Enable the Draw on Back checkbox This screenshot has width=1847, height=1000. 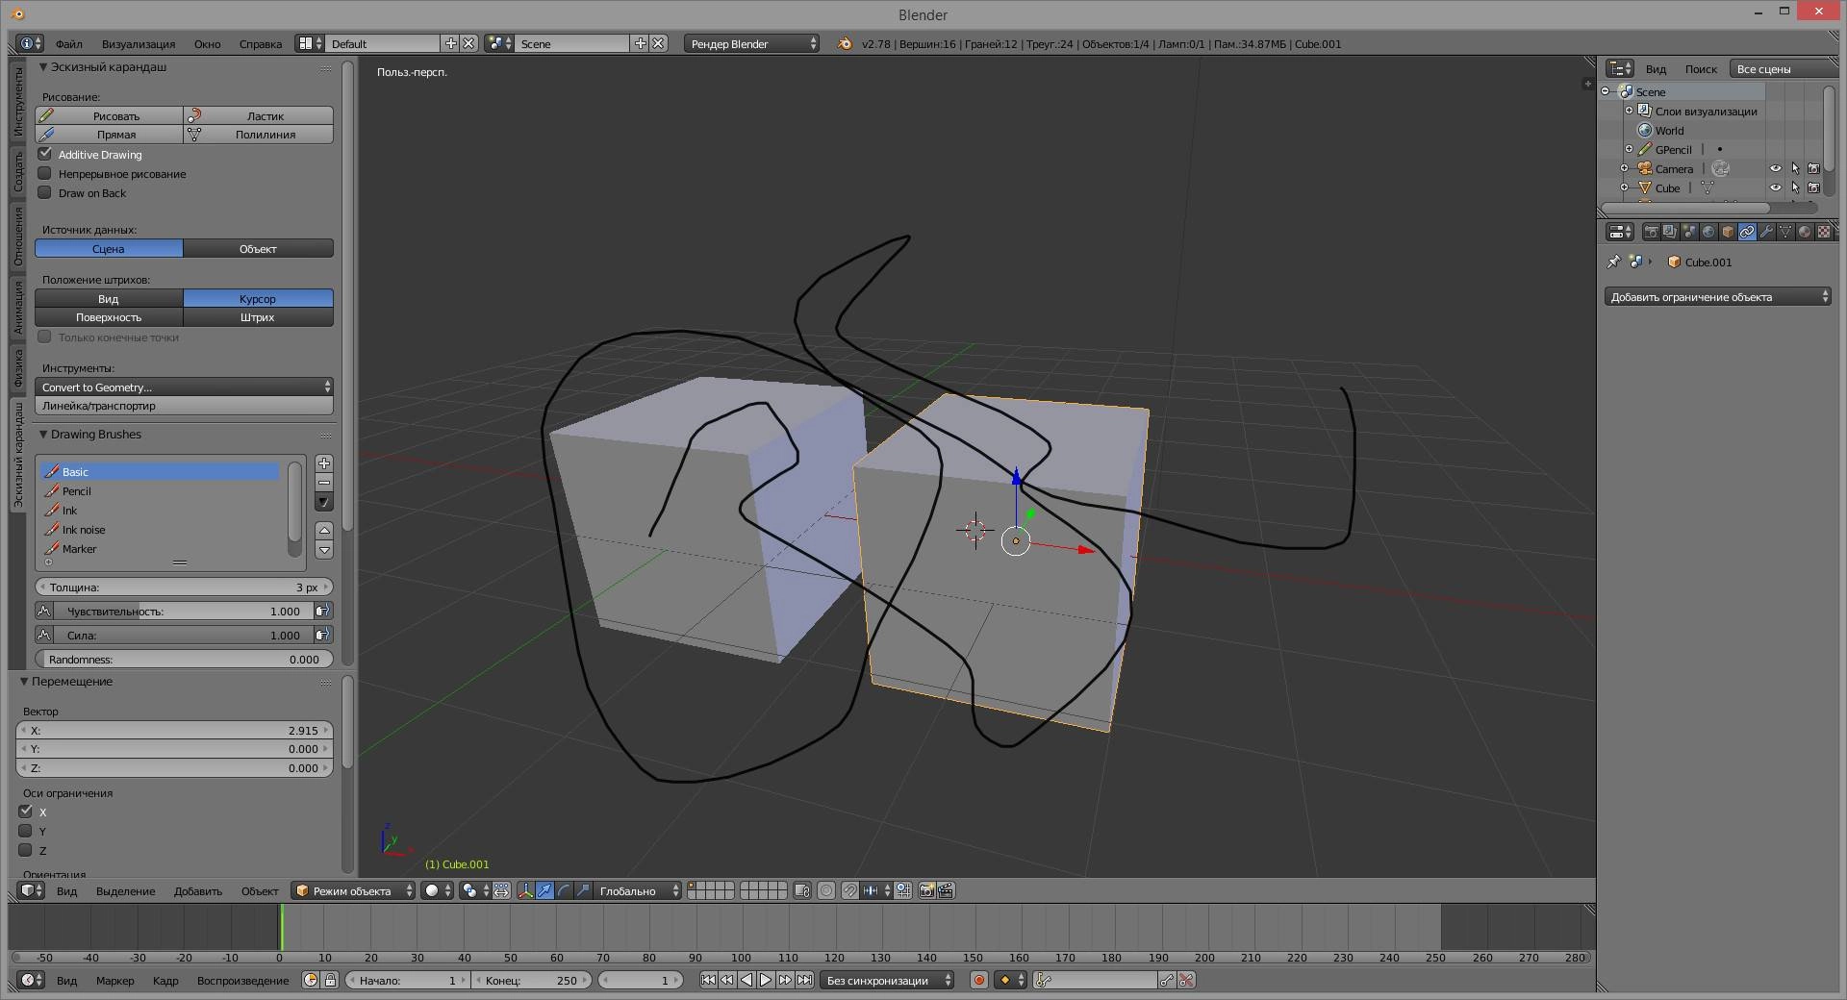click(x=44, y=192)
